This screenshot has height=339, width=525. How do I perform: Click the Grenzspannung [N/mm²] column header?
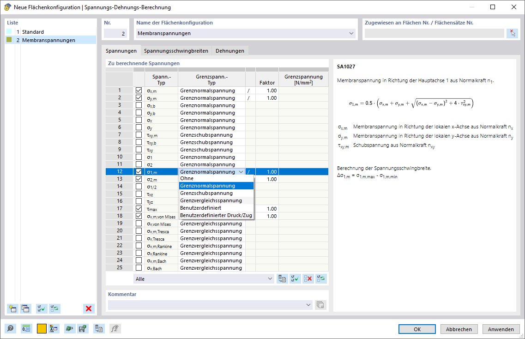click(x=303, y=79)
